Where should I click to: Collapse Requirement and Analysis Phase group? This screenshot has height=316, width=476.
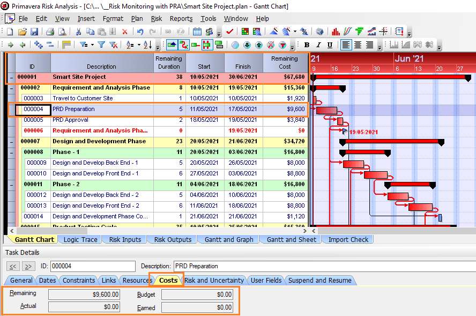[x=12, y=89]
